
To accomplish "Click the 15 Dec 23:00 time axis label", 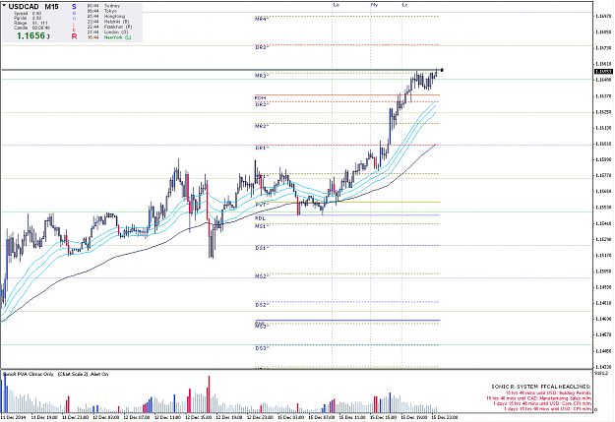I will [x=445, y=417].
